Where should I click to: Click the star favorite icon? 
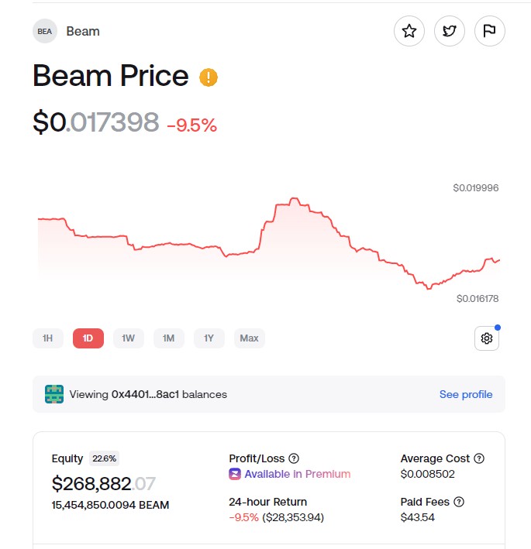click(409, 31)
